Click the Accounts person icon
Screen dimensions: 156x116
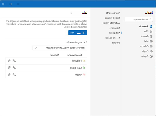click(151, 26)
